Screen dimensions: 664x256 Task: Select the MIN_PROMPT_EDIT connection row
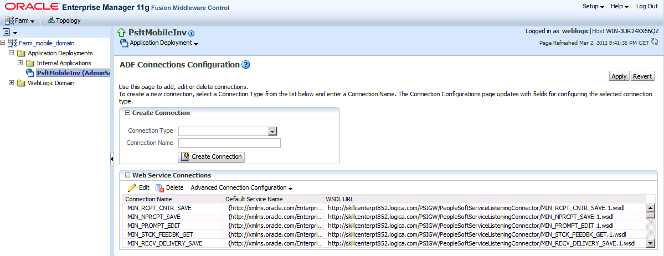tap(384, 226)
